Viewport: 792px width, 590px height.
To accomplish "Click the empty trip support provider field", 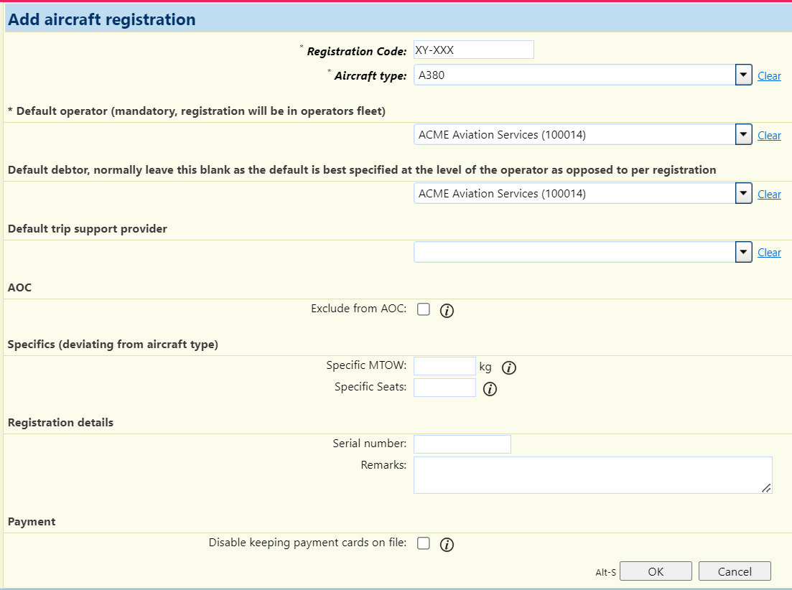I will coord(574,252).
